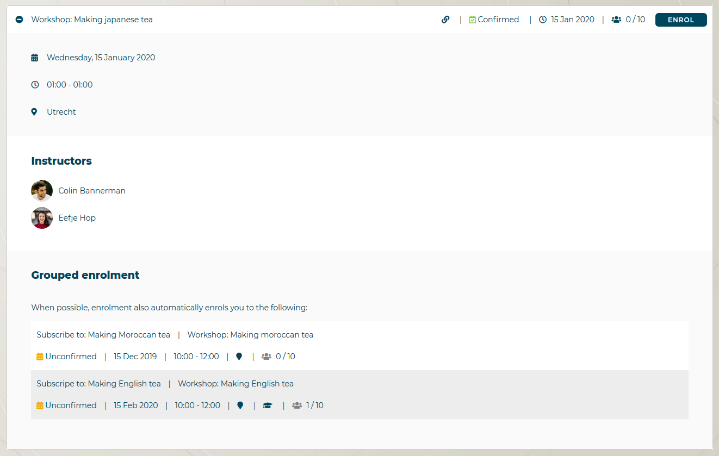This screenshot has height=456, width=719.
Task: Click clock icon next to 01:00 - 01:00
Action: (35, 85)
